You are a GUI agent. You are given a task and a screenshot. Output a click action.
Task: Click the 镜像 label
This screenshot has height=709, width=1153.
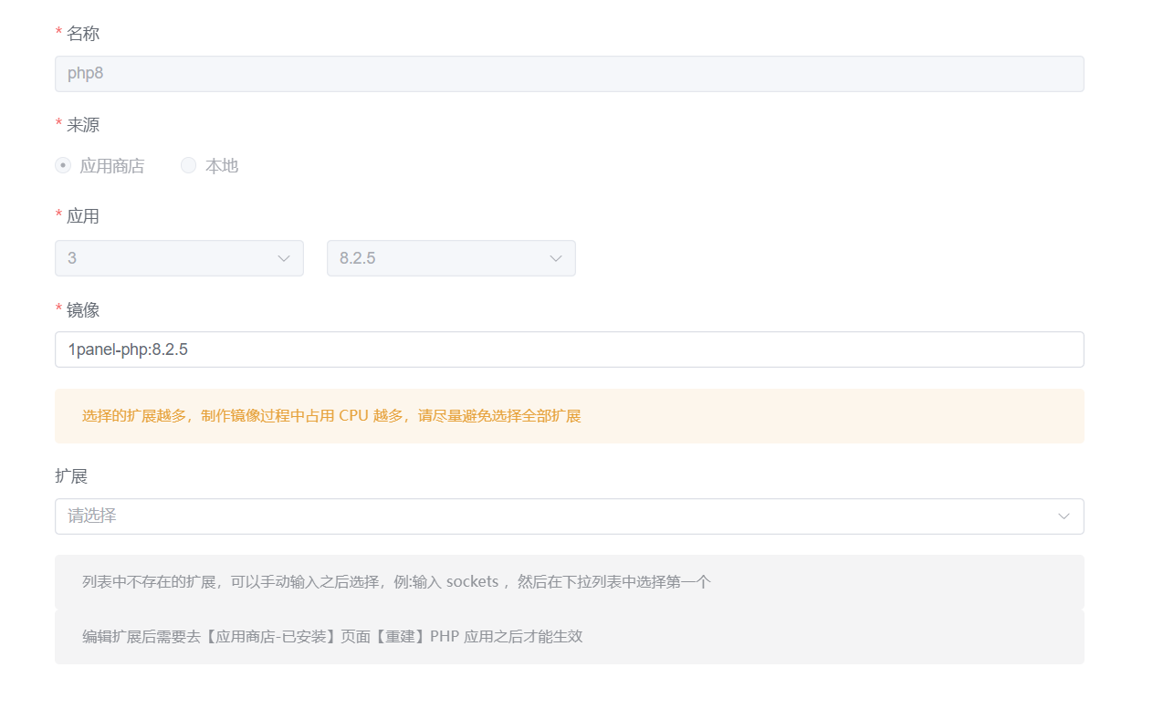pyautogui.click(x=83, y=309)
